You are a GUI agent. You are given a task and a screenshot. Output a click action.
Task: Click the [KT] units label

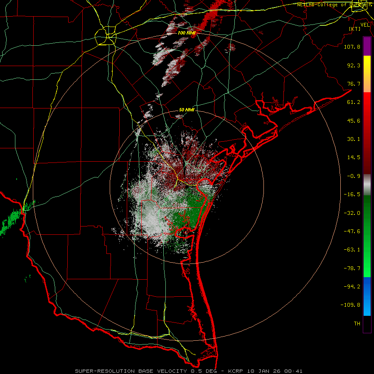tap(355, 29)
